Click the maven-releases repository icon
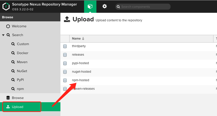The height and width of the screenshot is (116, 217). pyautogui.click(x=65, y=89)
